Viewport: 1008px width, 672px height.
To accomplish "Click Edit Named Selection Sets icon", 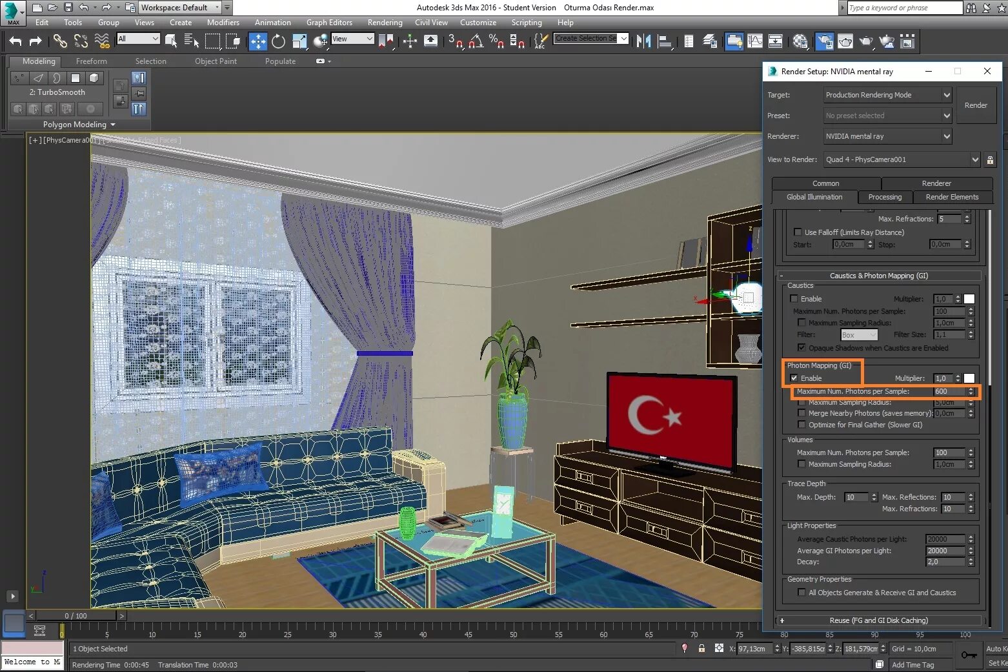I will click(540, 41).
